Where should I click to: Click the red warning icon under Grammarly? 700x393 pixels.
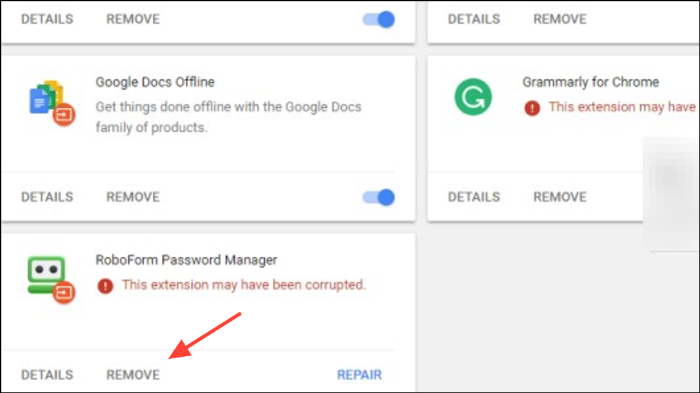(x=532, y=108)
